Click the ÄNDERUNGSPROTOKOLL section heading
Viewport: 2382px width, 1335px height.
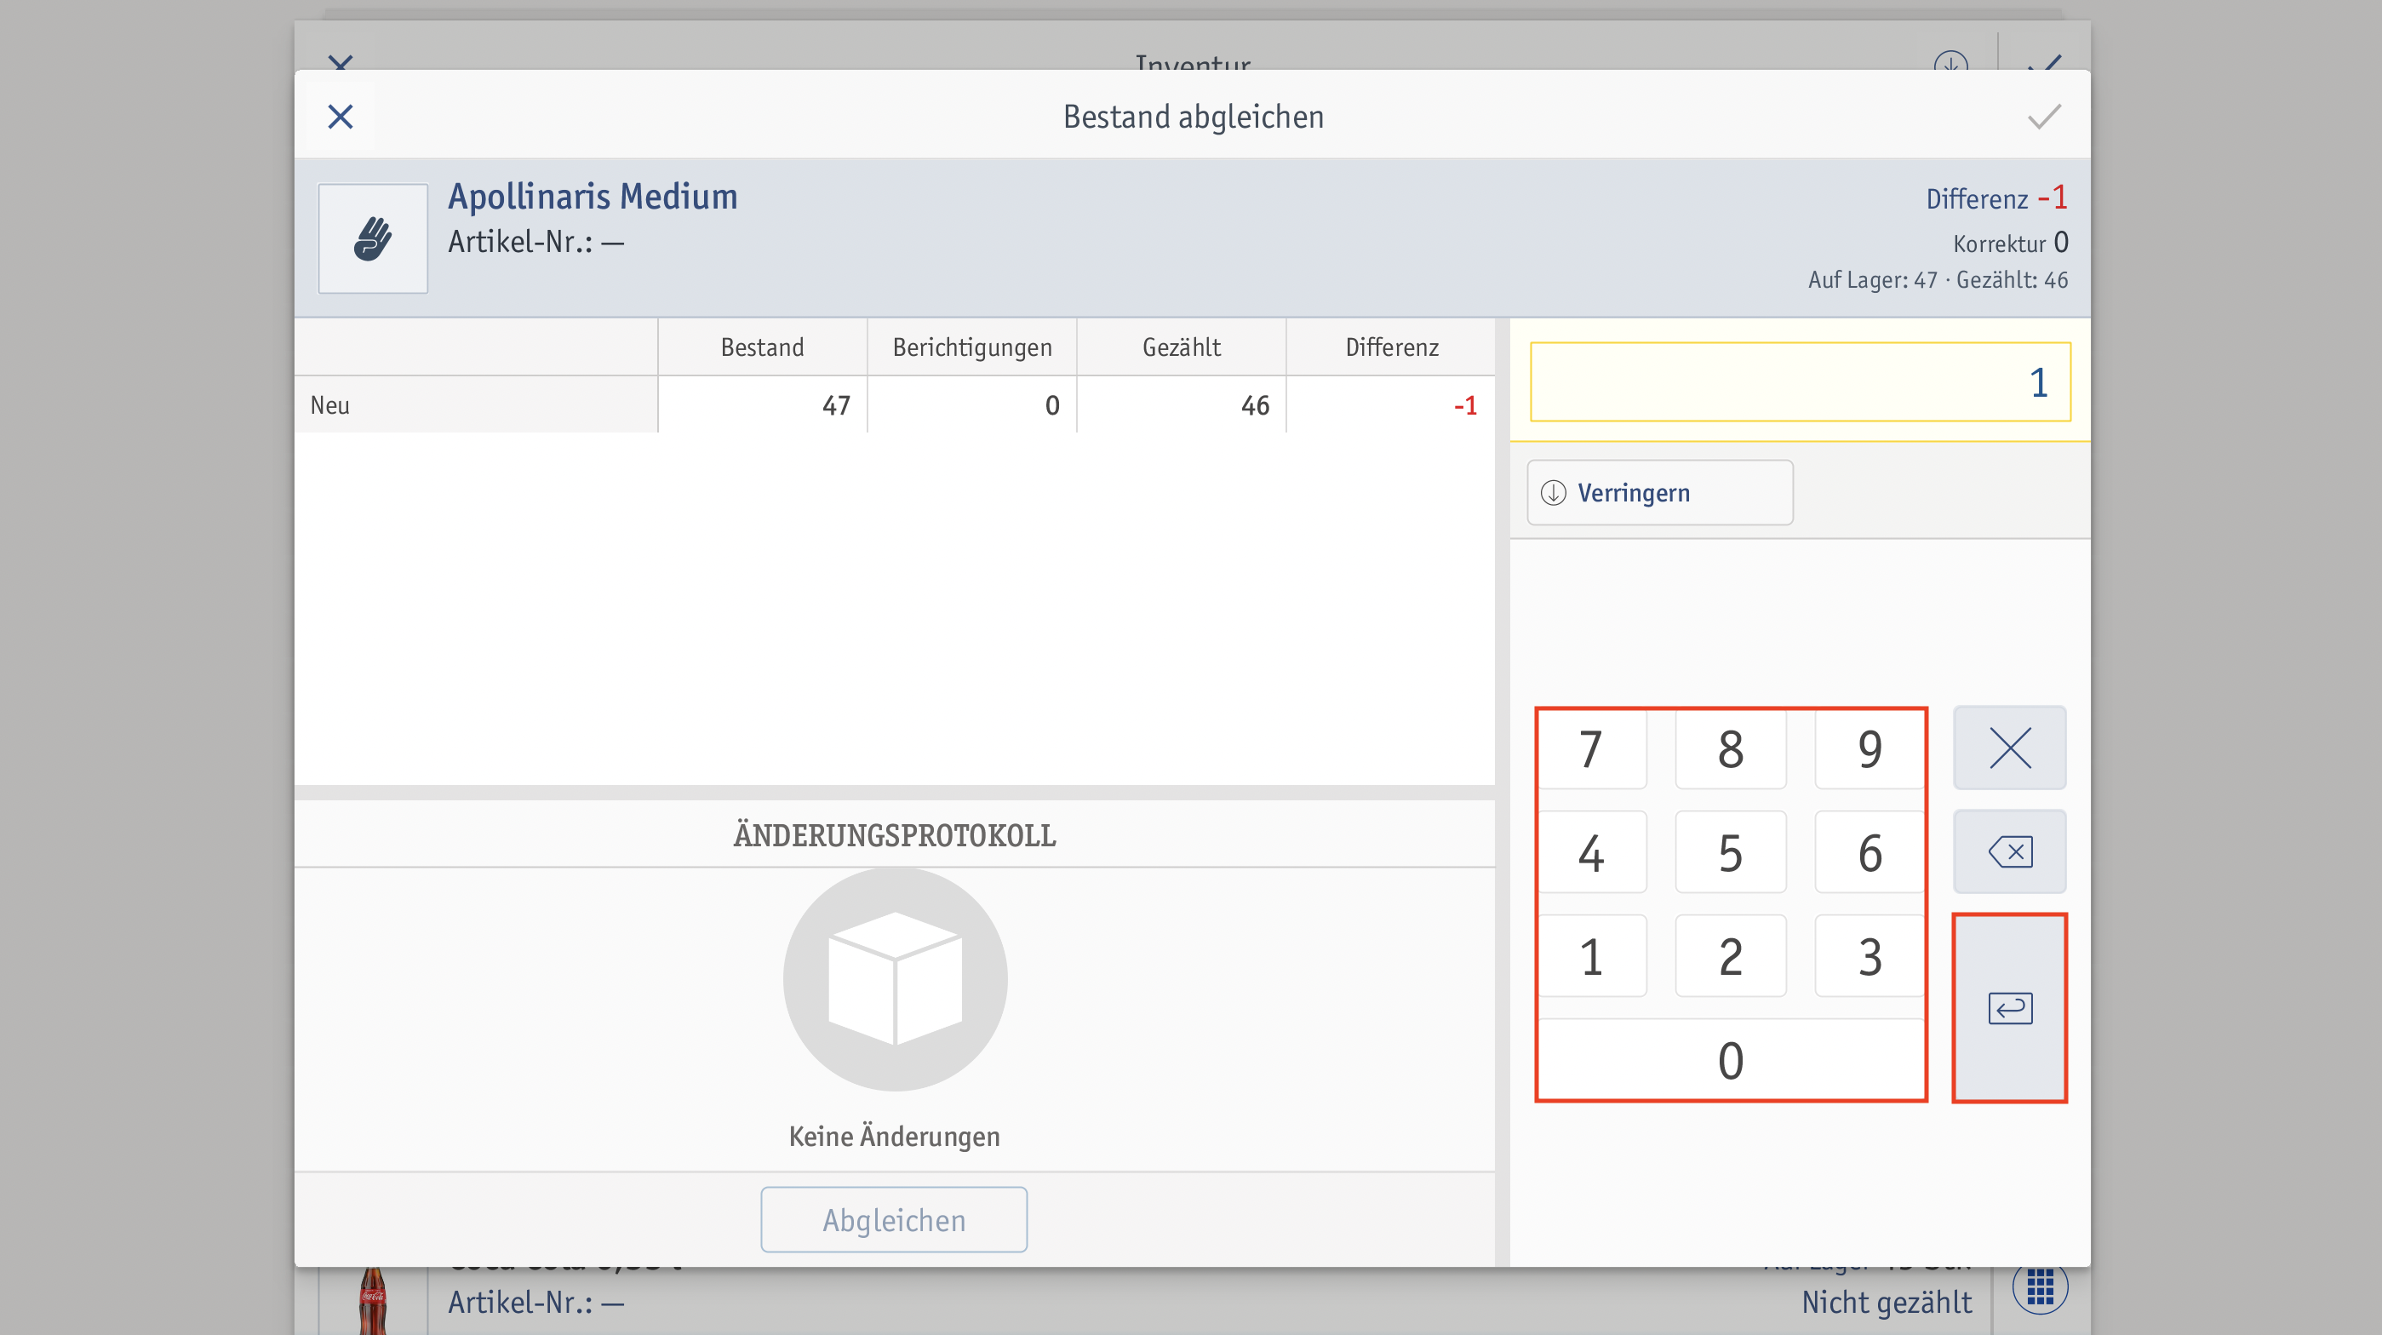(894, 836)
